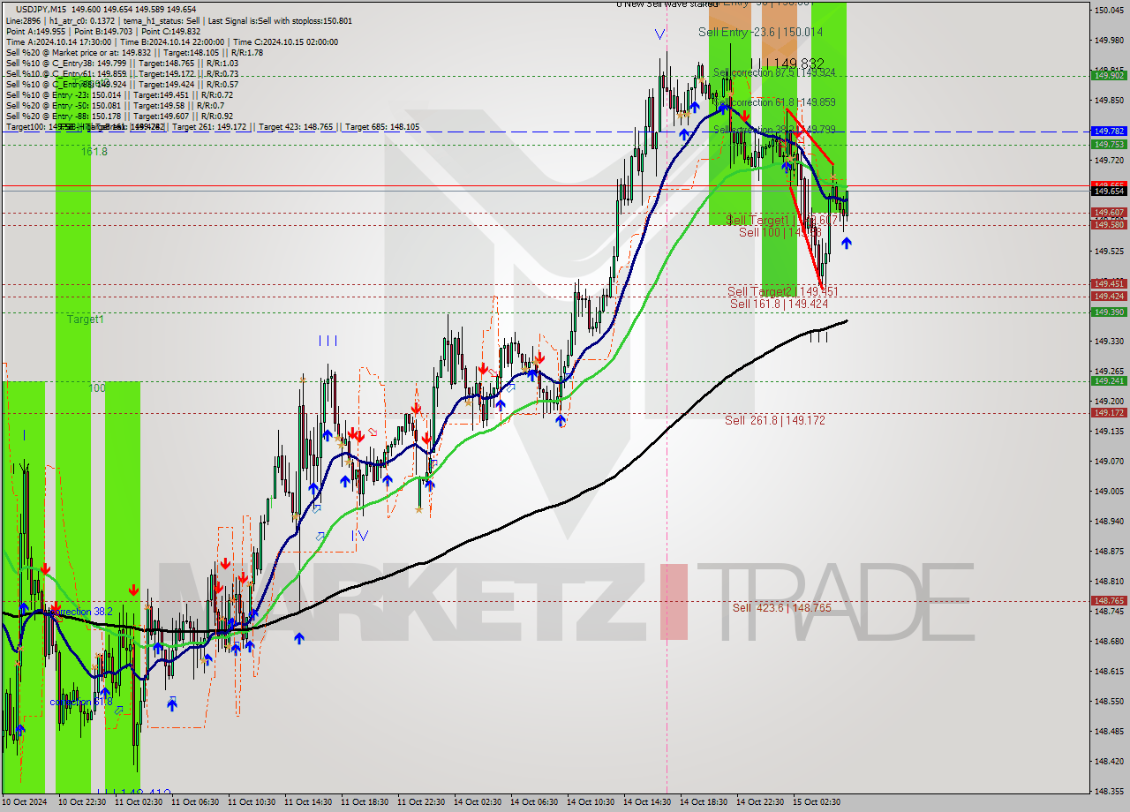Click the 149.720 price axis value
This screenshot has height=812, width=1130.
pyautogui.click(x=1109, y=161)
